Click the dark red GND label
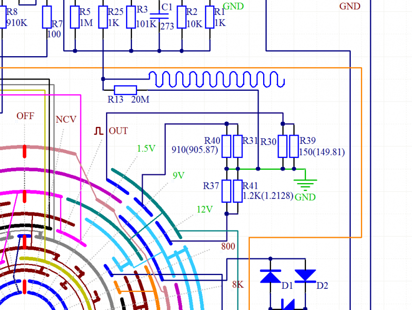The width and height of the screenshot is (412, 310). tap(350, 7)
